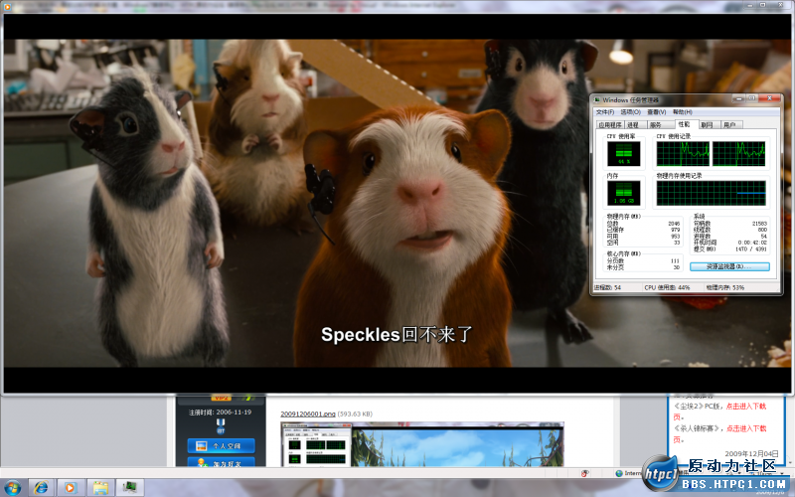Open 文件(F) menu in Task Manager

[605, 112]
